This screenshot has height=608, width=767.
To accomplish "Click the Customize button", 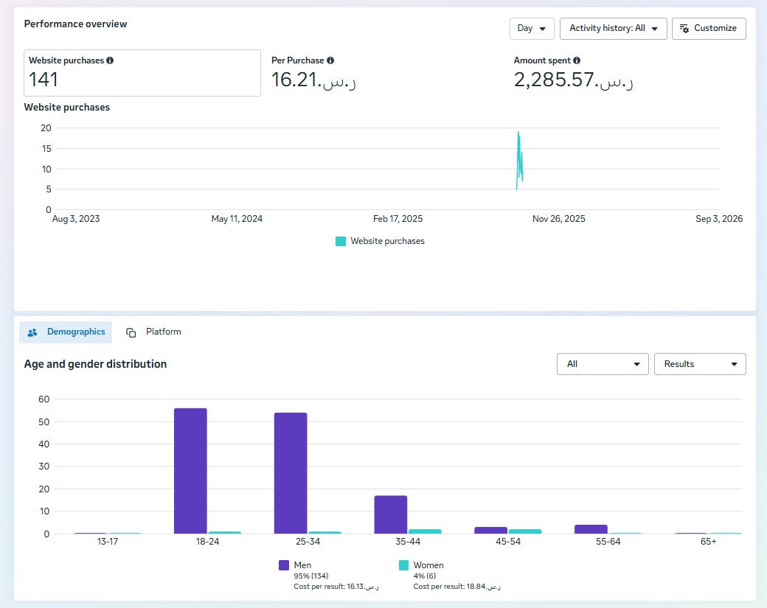I will pos(709,28).
